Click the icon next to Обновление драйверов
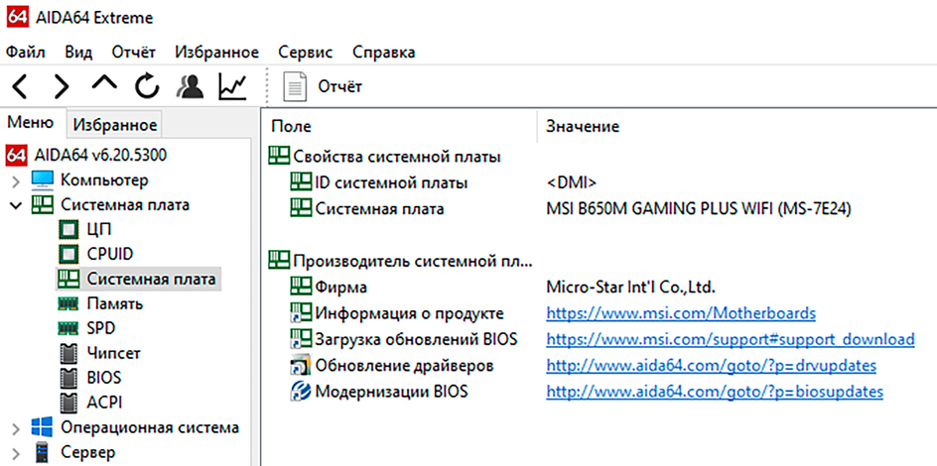The image size is (937, 466). click(301, 366)
